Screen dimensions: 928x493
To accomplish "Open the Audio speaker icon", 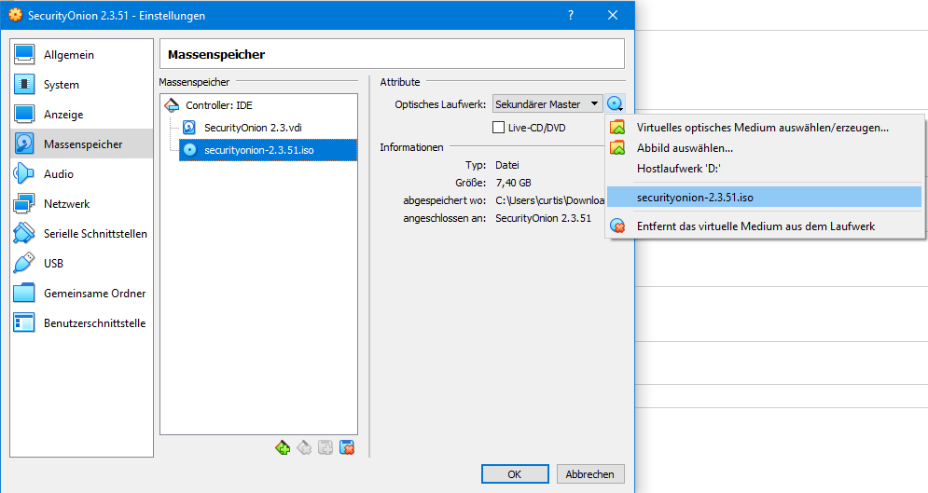I will pos(24,173).
